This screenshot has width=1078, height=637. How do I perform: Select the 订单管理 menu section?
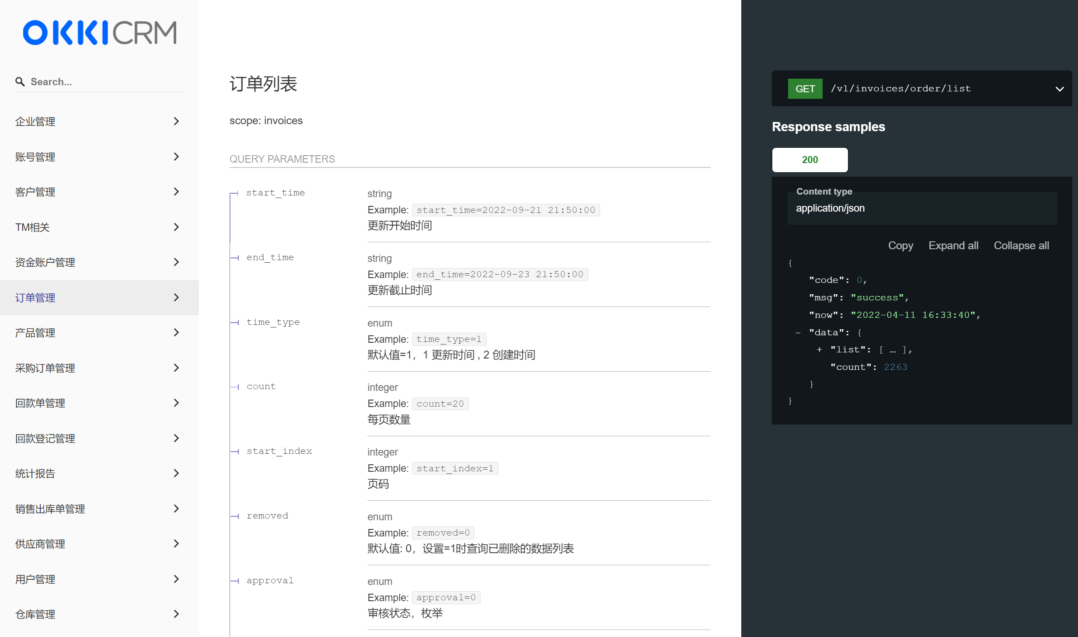[x=99, y=298]
